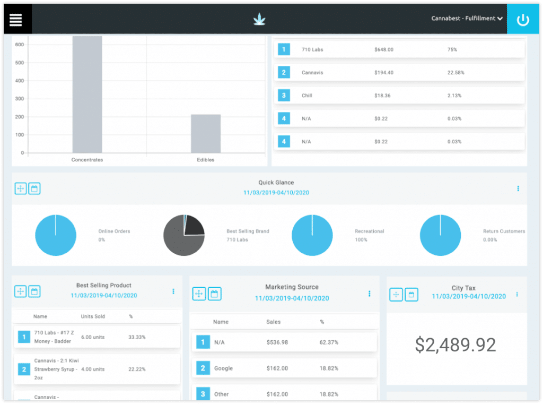Open the City Tax three-dot menu
The height and width of the screenshot is (404, 543).
[517, 294]
